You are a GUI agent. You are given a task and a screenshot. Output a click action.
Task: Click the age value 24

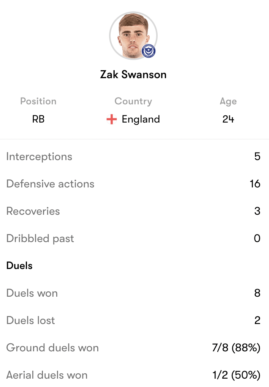pos(228,119)
